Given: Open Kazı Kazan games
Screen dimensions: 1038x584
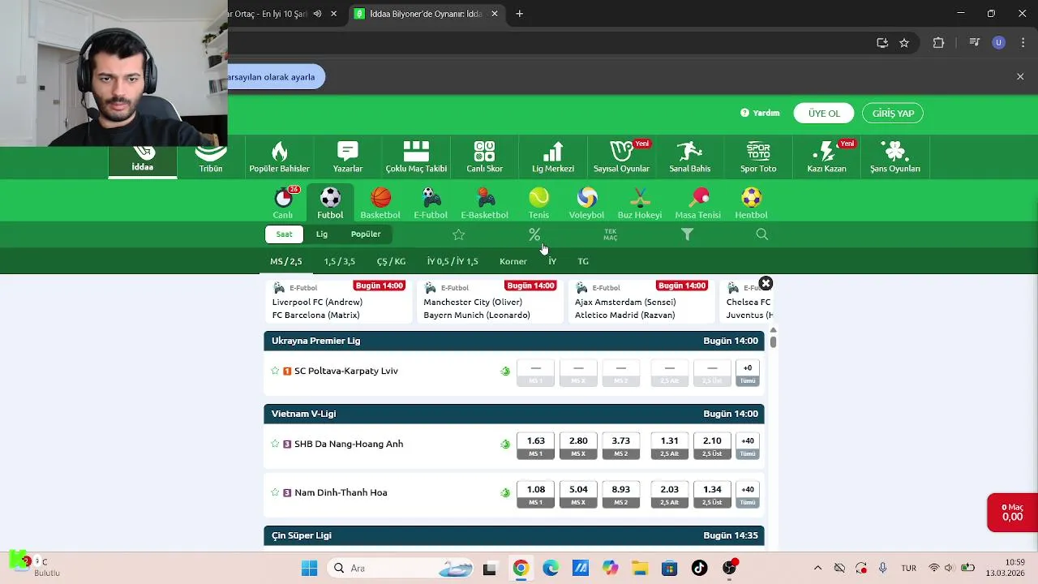Looking at the screenshot, I should coord(826,157).
